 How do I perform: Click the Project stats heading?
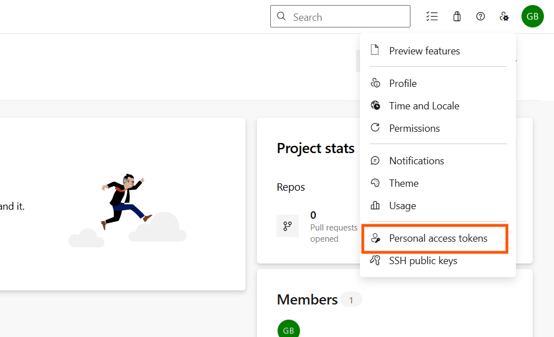pyautogui.click(x=316, y=148)
